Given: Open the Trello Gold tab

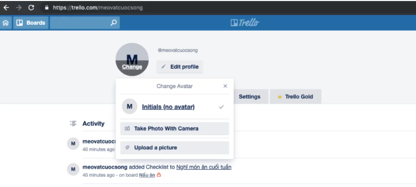Looking at the screenshot, I should click(296, 96).
